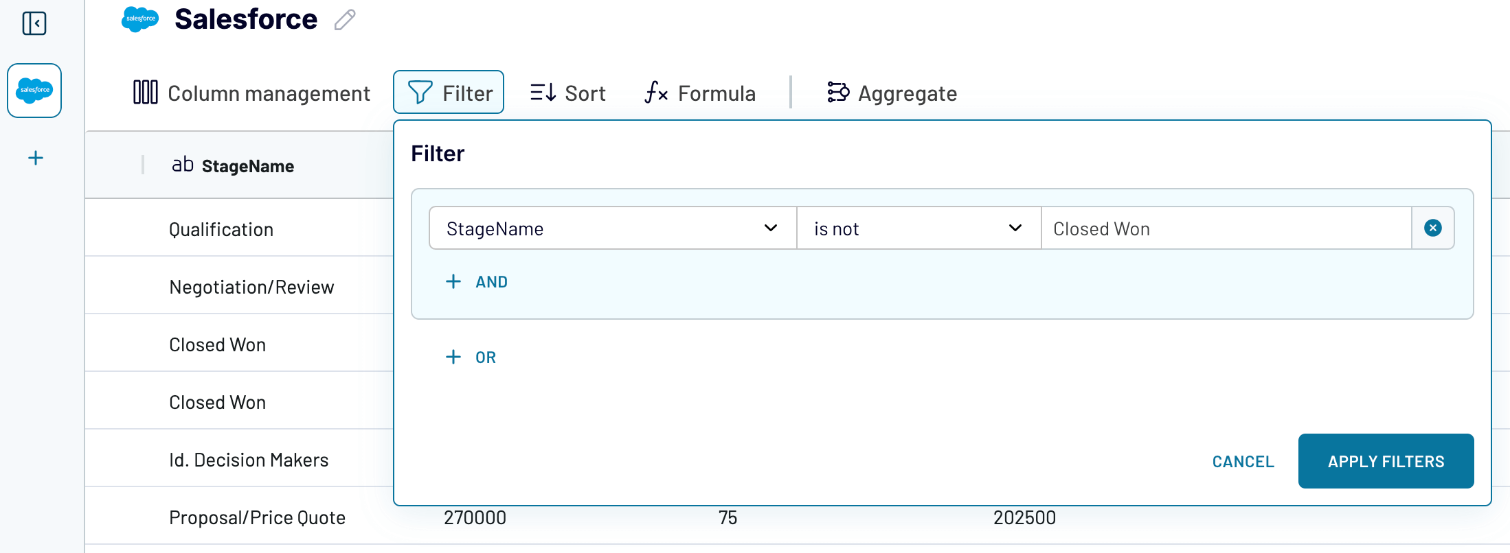
Task: Edit the Salesforce title with pencil icon
Action: [x=345, y=20]
